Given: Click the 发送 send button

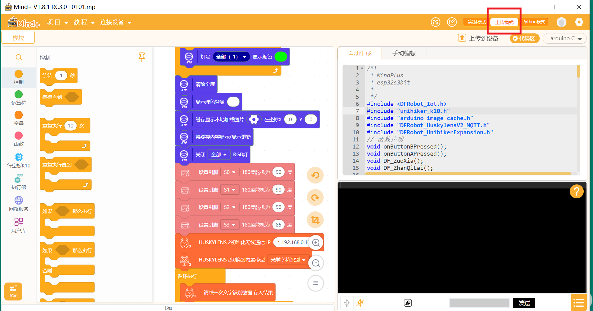Looking at the screenshot, I should (x=524, y=303).
